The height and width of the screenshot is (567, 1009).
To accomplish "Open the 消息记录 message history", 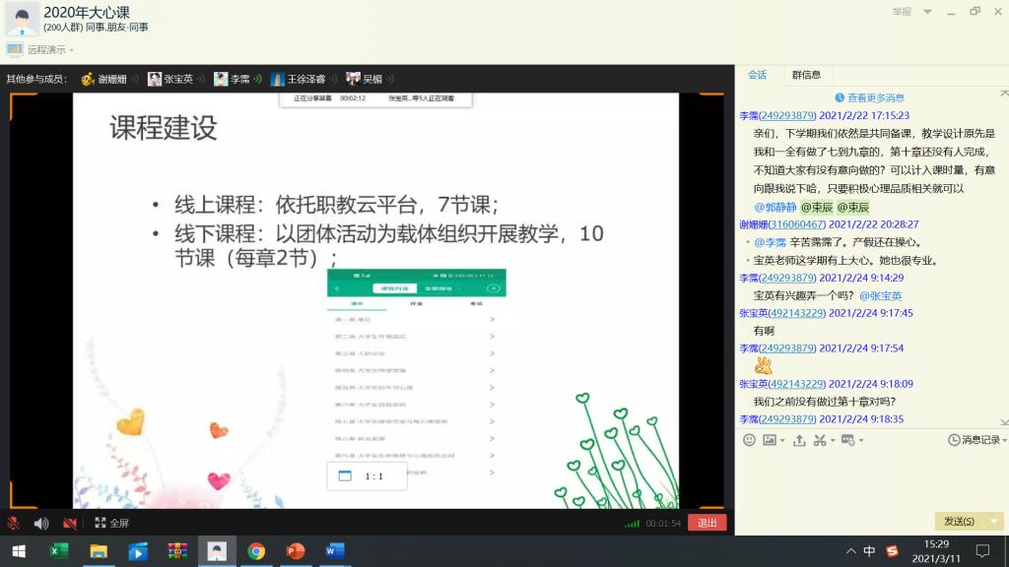I will 974,440.
